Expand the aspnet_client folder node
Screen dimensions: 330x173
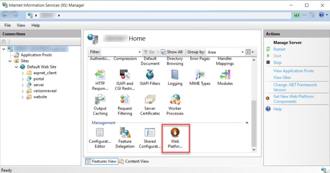[x=23, y=73]
